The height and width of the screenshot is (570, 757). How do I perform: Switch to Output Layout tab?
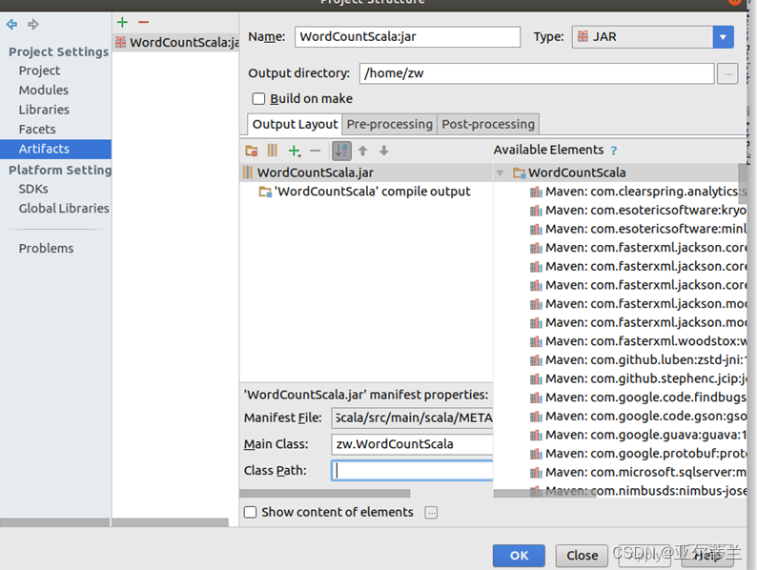pos(295,125)
